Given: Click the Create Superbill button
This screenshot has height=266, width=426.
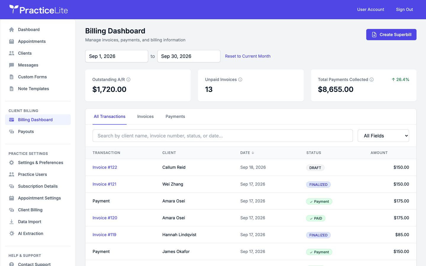Looking at the screenshot, I should pyautogui.click(x=391, y=35).
